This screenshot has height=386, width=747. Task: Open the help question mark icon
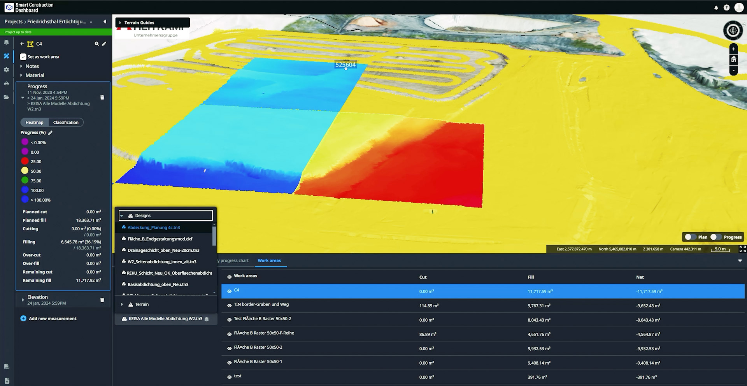pos(726,8)
